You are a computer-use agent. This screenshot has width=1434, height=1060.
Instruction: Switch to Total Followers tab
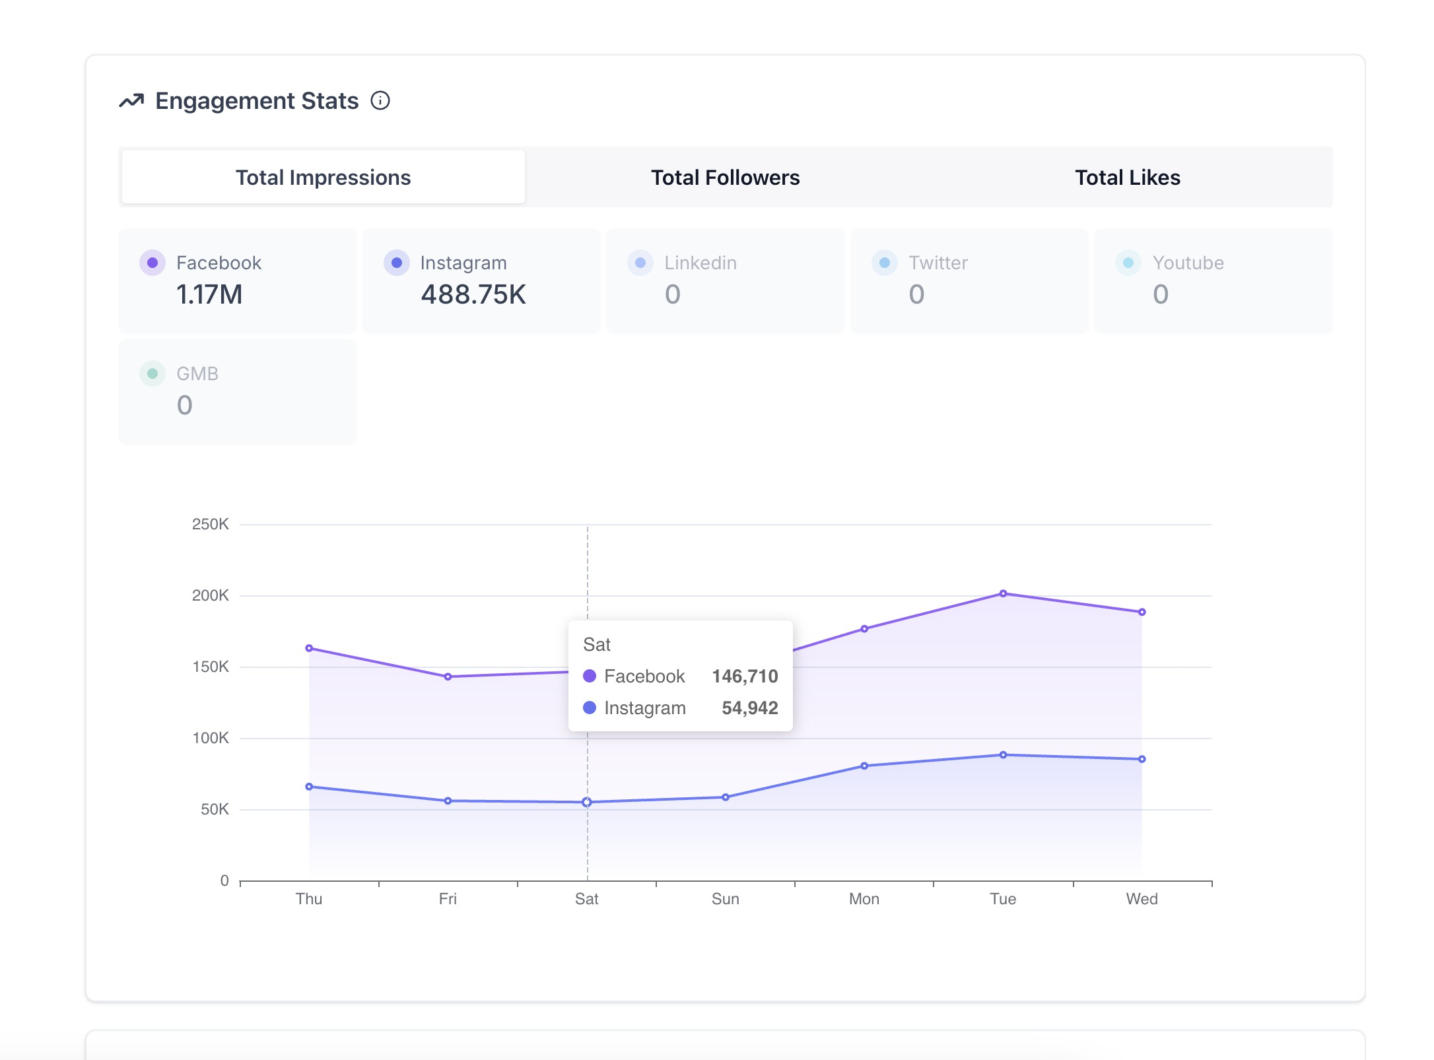click(x=725, y=178)
